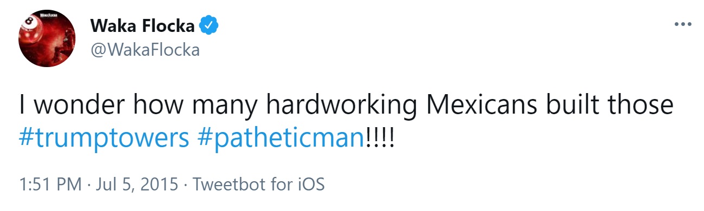The width and height of the screenshot is (704, 211).
Task: Visit the @WakaFlocka handle link
Action: (145, 50)
